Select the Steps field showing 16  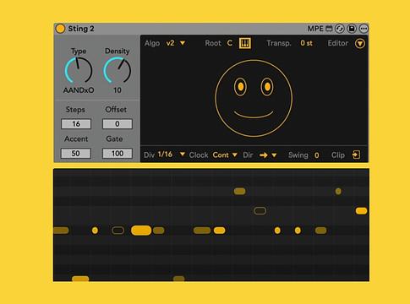(x=76, y=124)
